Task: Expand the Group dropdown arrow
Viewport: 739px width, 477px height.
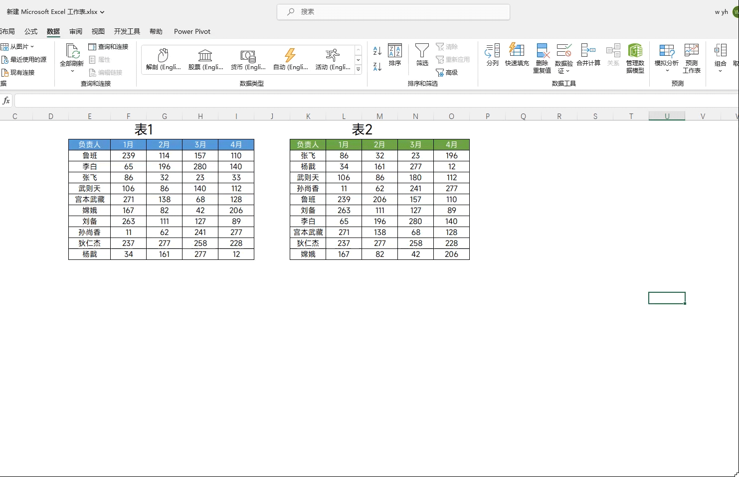Action: click(x=720, y=71)
